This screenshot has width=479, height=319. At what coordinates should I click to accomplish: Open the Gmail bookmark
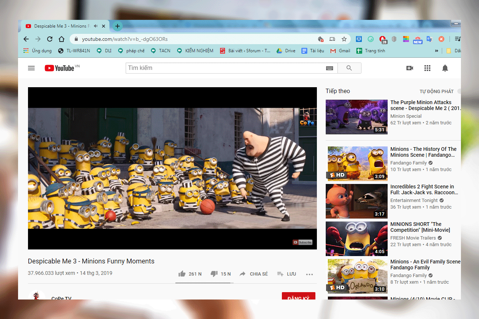pos(340,51)
